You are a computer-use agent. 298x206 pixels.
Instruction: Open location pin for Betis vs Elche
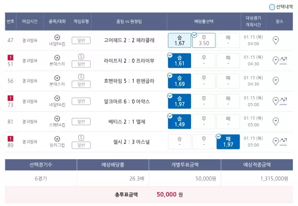click(x=276, y=122)
